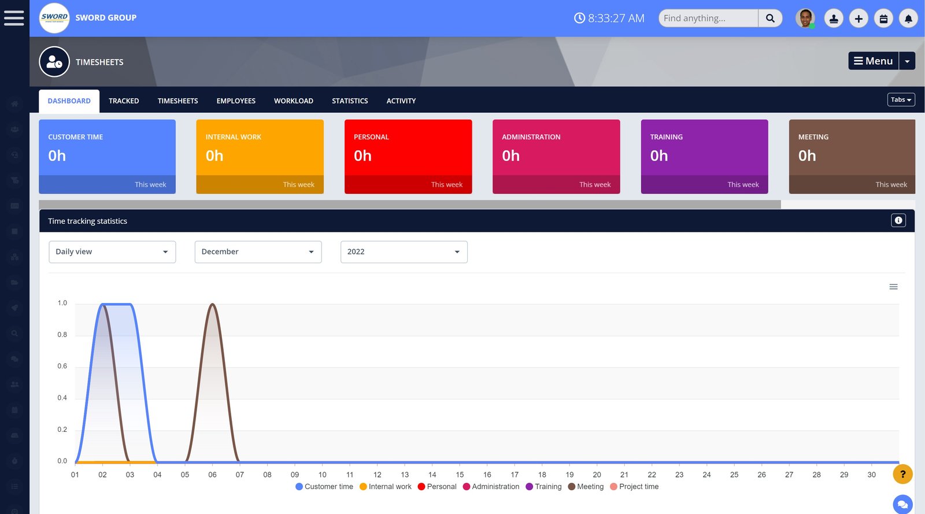Viewport: 925px width, 514px height.
Task: Click the plus add-new icon
Action: pyautogui.click(x=859, y=19)
